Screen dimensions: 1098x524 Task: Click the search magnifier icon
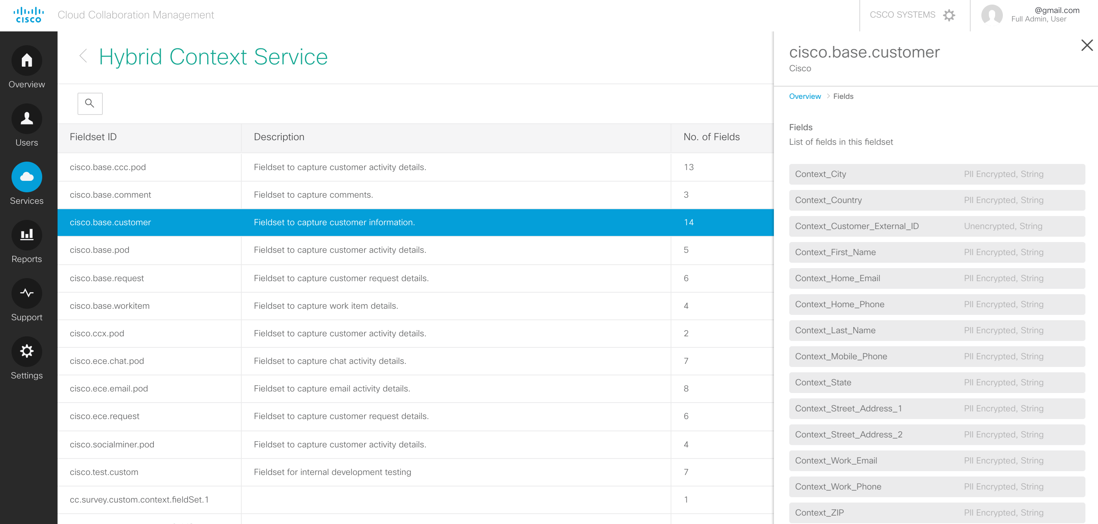(x=90, y=103)
